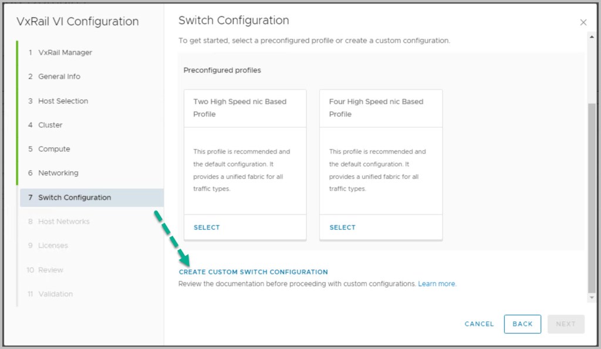Select the Two High Speed nic profile
601x349 pixels.
tap(207, 228)
